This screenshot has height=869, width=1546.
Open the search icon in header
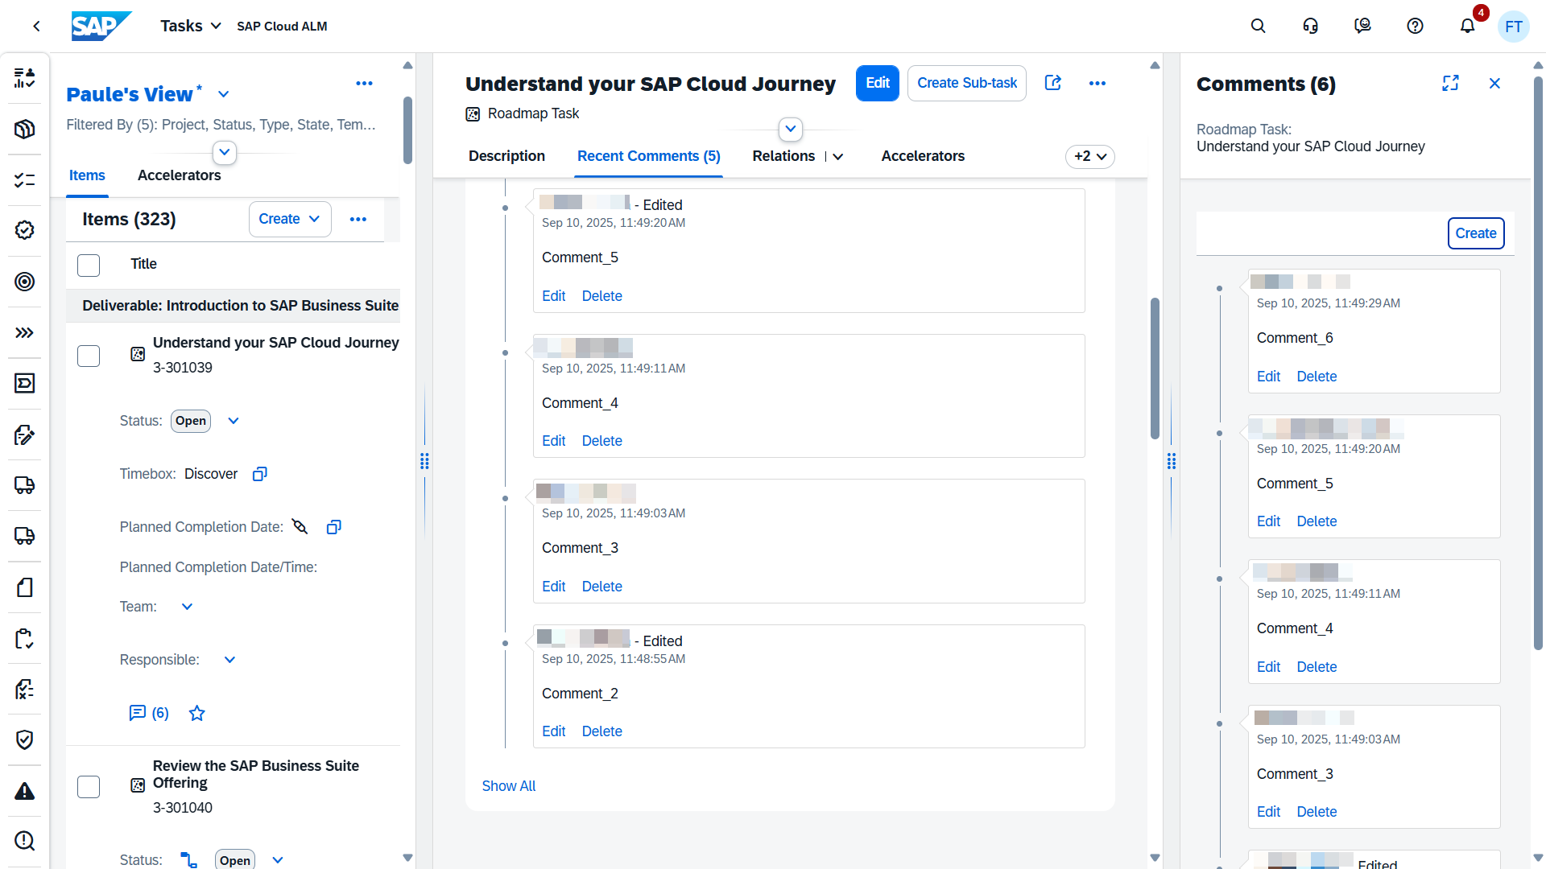1258,26
